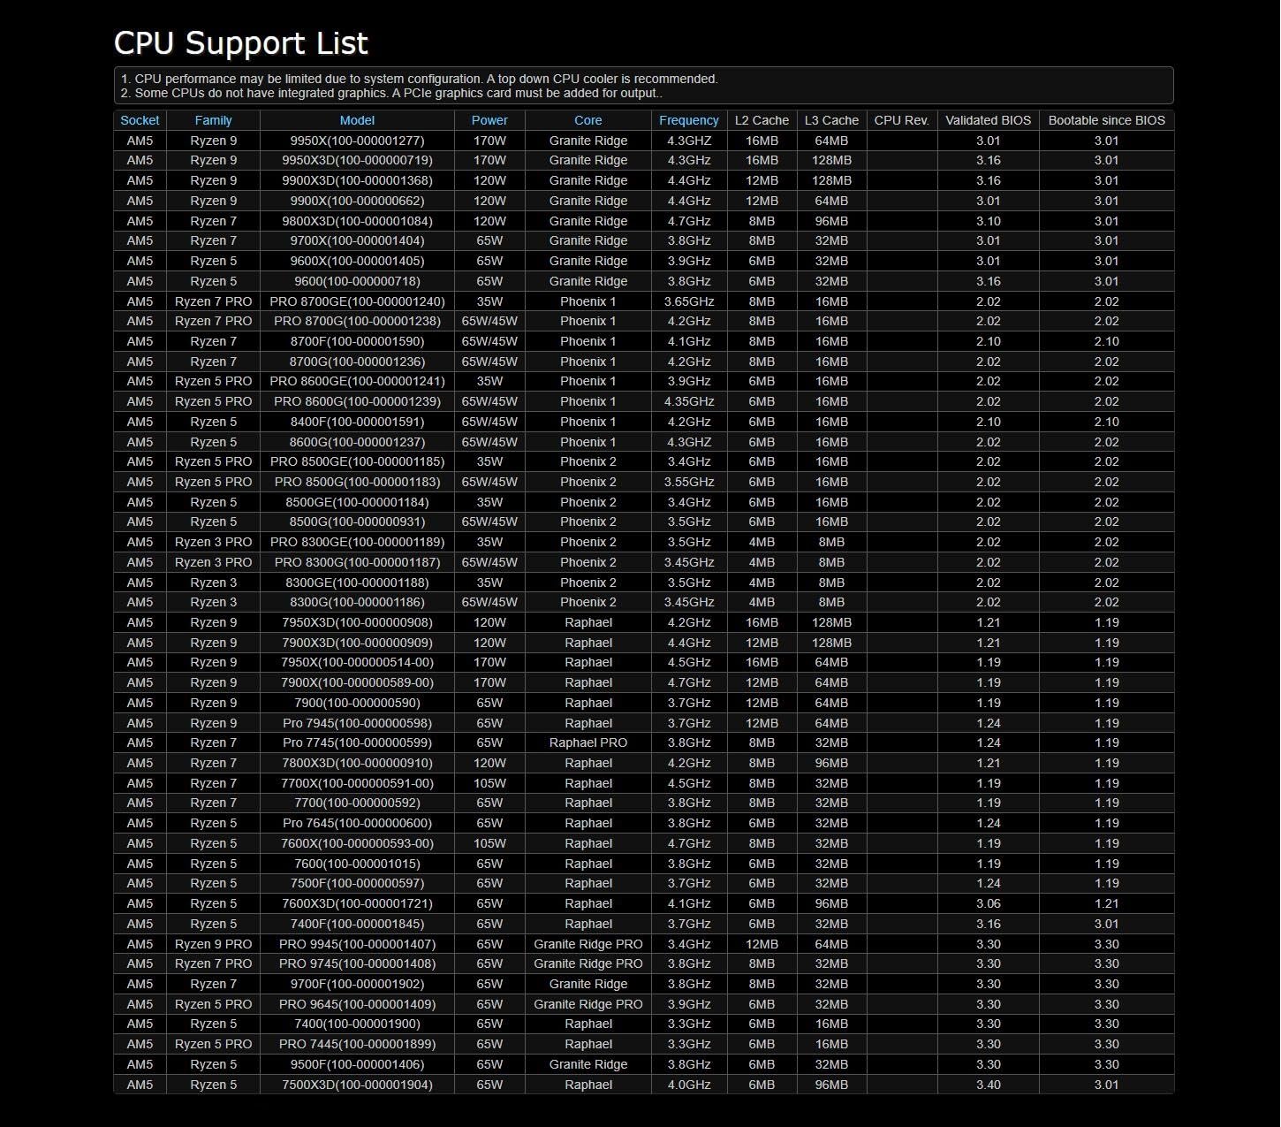Click model 7950X(100-000000514-00)
The image size is (1281, 1127).
coord(357,662)
